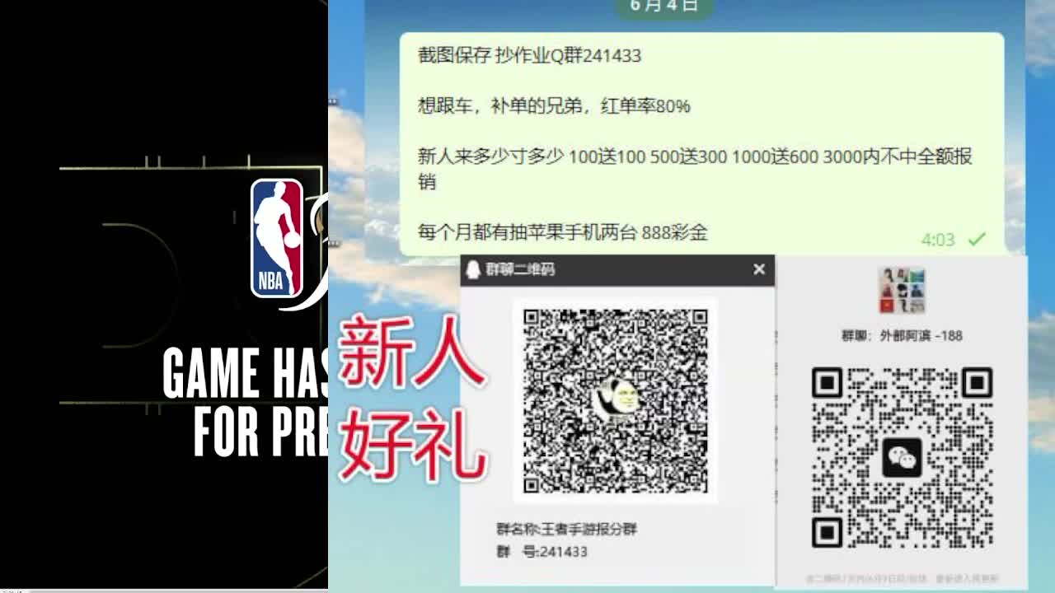
Task: Click the 6月4日 date label
Action: [663, 6]
